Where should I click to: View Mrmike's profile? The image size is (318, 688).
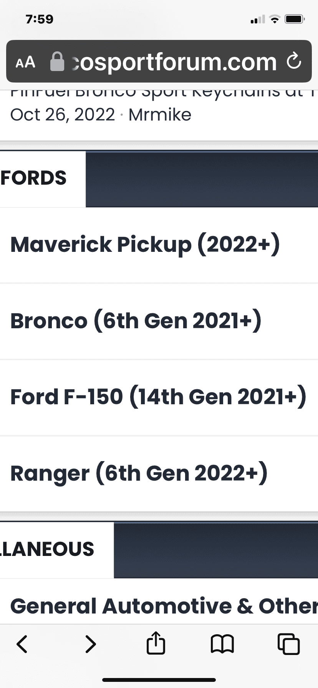click(160, 114)
